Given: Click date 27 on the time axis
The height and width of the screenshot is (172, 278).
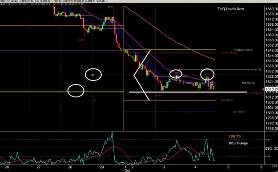Looking at the screenshot, I should click(x=38, y=167).
